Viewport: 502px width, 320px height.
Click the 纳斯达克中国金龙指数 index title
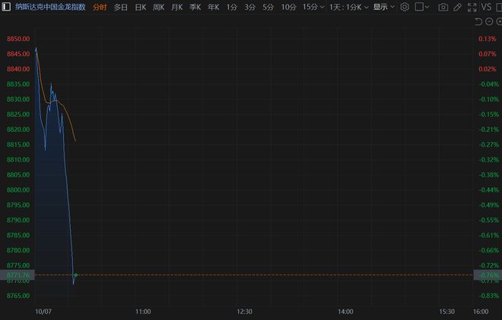[50, 7]
